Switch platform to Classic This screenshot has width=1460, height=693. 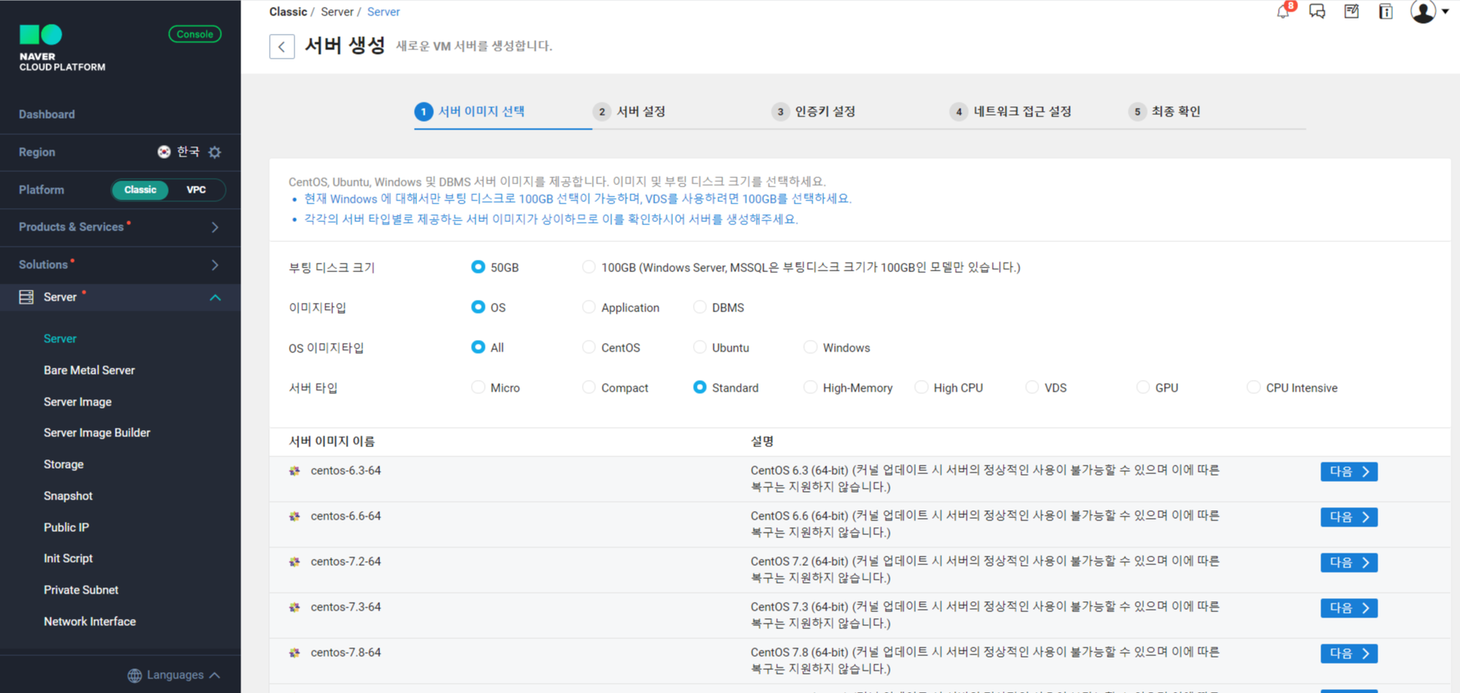pos(140,190)
